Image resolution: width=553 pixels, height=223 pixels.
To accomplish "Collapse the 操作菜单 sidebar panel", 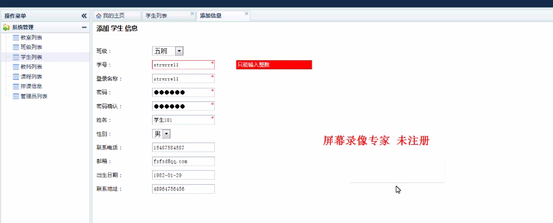I will [x=84, y=16].
